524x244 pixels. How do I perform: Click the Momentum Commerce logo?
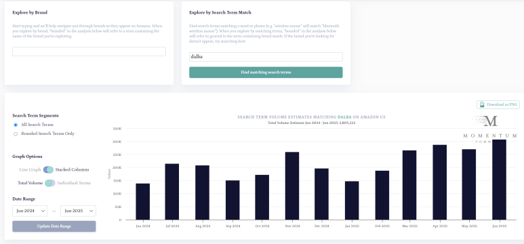(x=490, y=129)
